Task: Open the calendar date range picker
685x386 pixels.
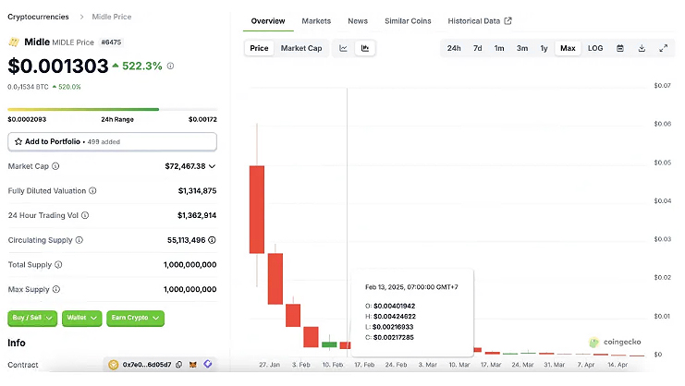Action: tap(619, 48)
